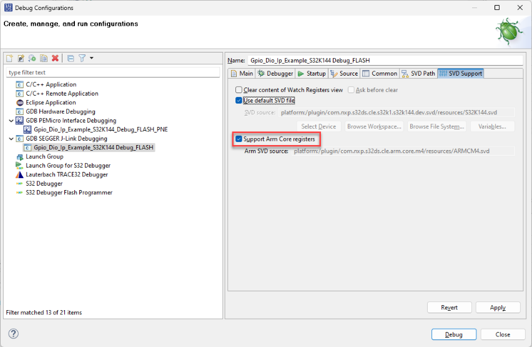This screenshot has height=347, width=532.
Task: Switch to the SVD Path tab
Action: pos(418,73)
